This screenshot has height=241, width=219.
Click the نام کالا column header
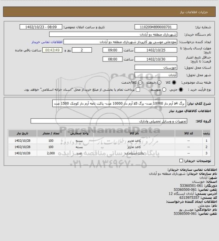pyautogui.click(x=134, y=133)
